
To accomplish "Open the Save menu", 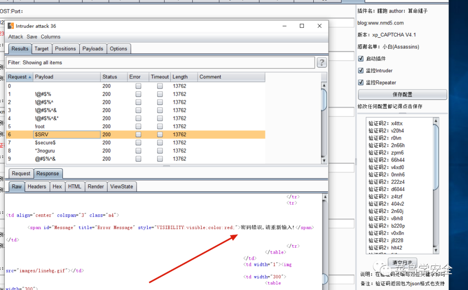I will (32, 37).
